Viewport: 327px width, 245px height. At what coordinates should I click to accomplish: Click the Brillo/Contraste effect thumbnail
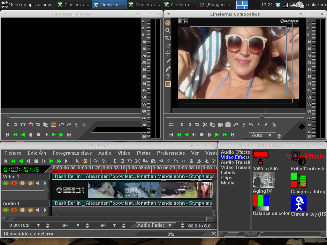click(x=298, y=158)
